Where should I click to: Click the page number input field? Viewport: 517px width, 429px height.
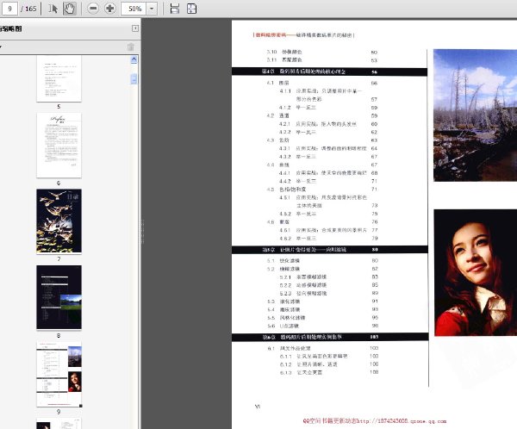tap(9, 9)
